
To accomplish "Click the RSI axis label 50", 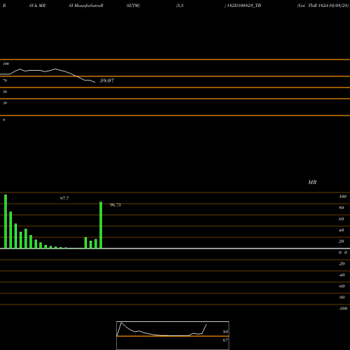I will (x=5, y=92).
